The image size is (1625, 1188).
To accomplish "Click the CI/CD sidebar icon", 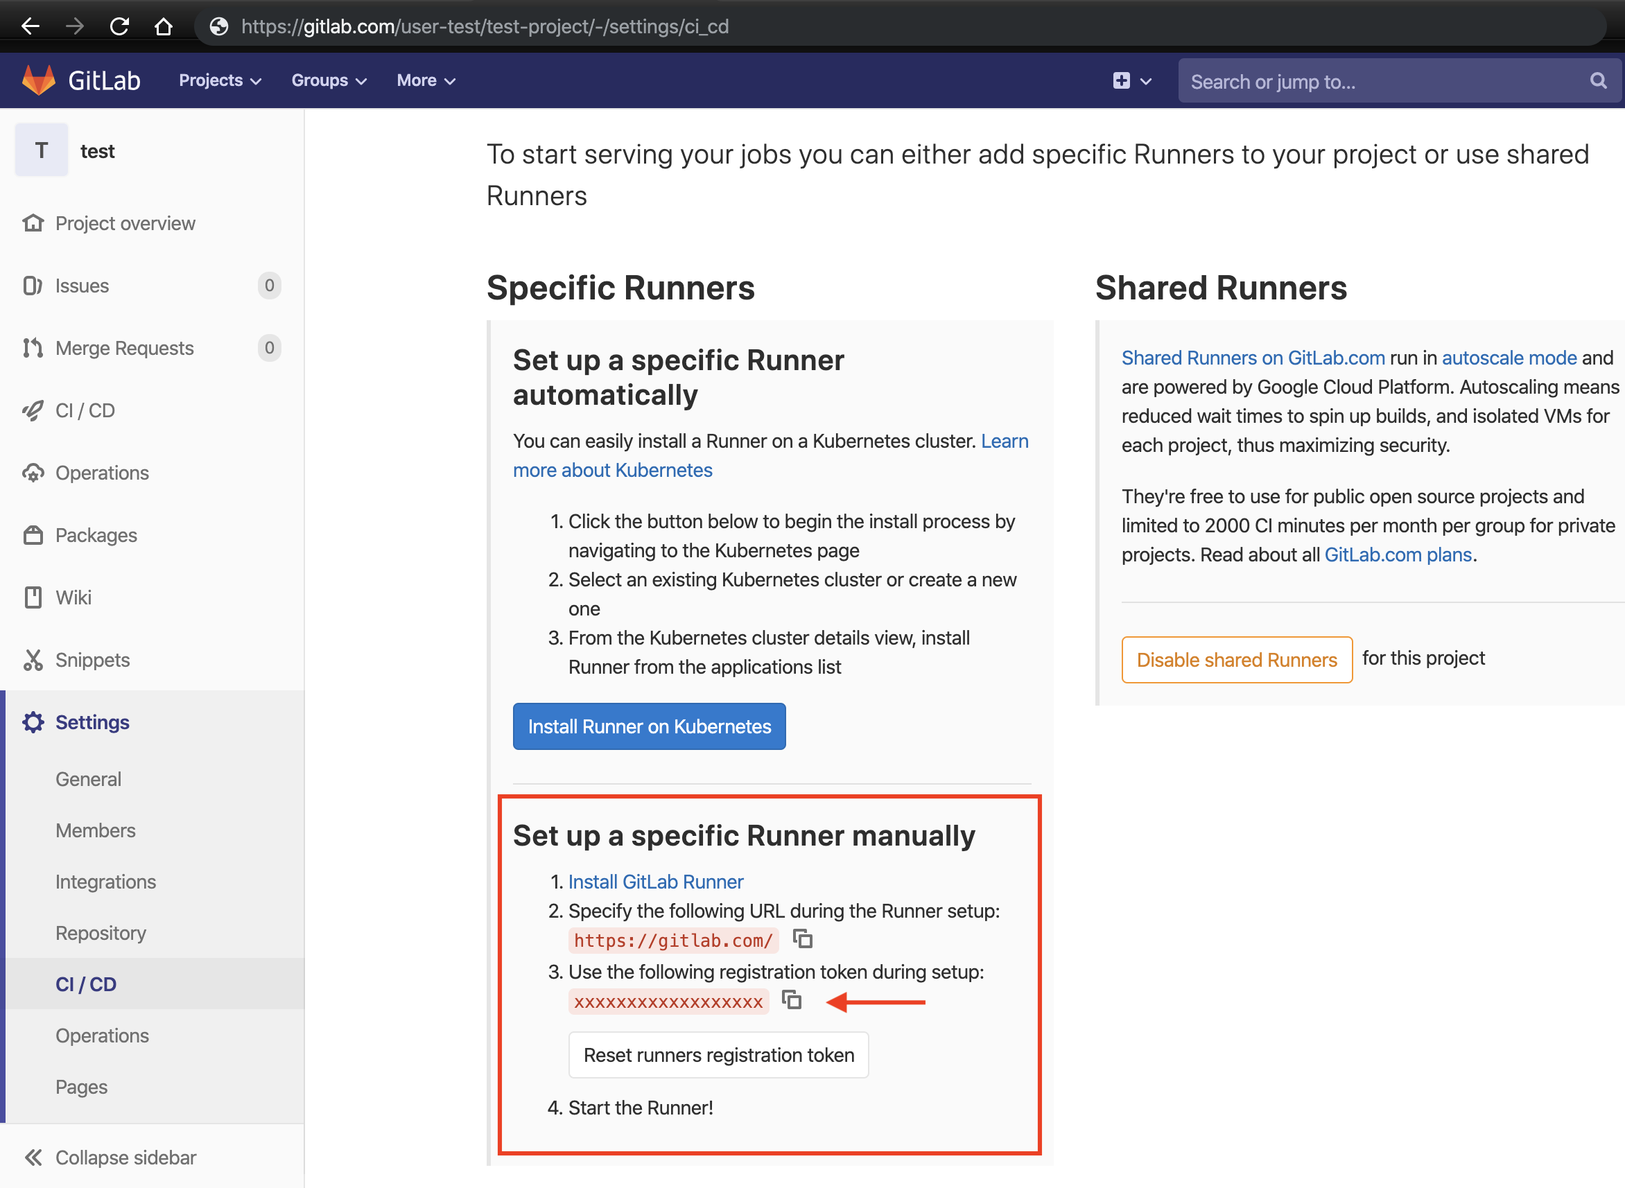I will point(34,409).
